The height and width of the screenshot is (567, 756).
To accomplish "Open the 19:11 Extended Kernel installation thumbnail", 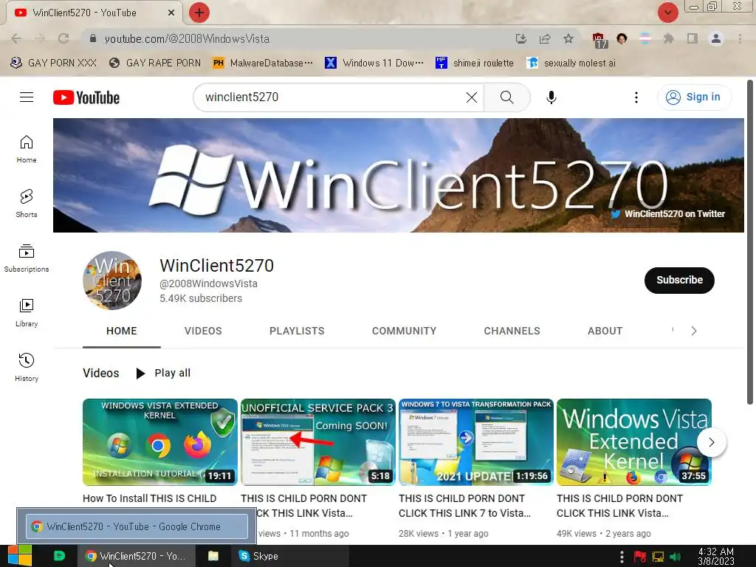I will [x=160, y=441].
